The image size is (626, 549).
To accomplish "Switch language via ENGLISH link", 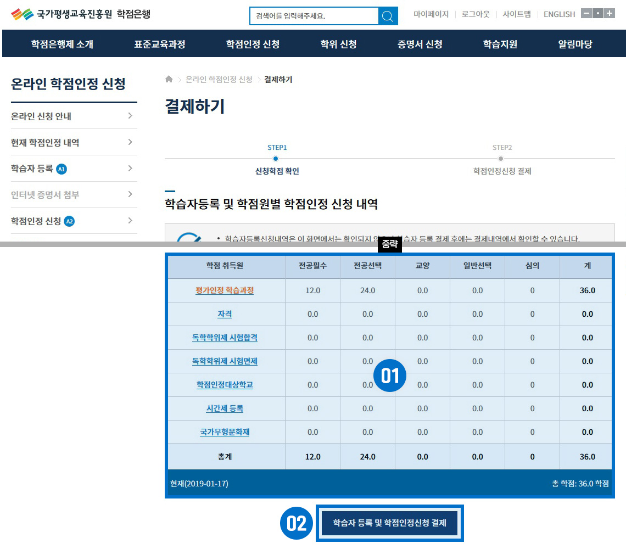I will (x=559, y=14).
